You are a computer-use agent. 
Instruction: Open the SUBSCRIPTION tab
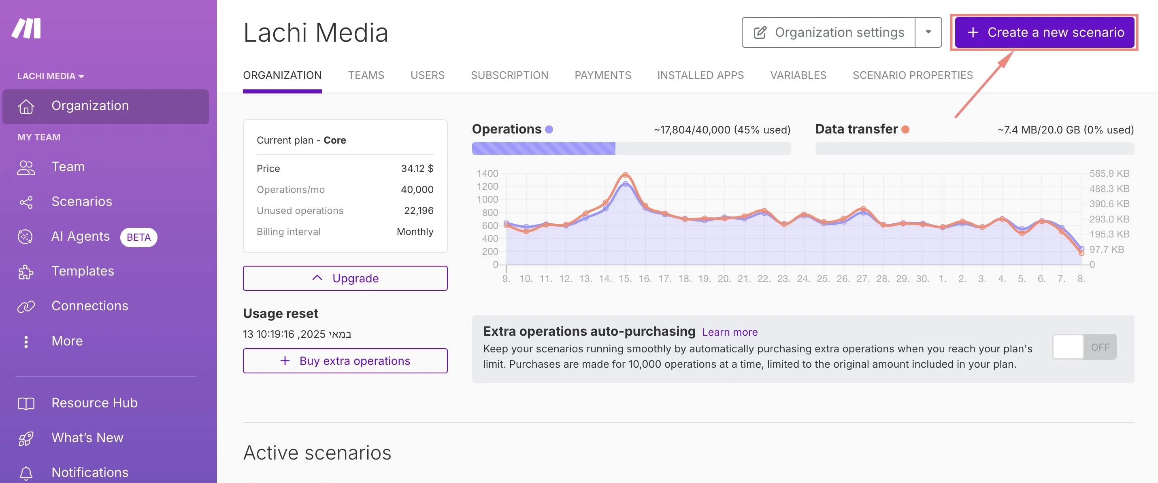(509, 75)
